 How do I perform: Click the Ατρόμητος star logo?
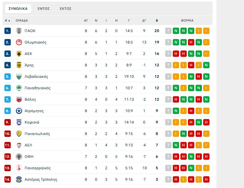[x=19, y=111]
